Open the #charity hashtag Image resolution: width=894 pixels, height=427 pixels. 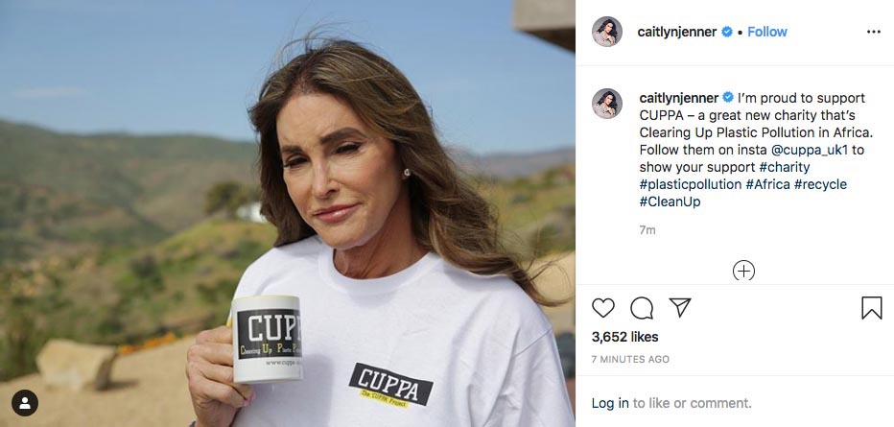785,168
